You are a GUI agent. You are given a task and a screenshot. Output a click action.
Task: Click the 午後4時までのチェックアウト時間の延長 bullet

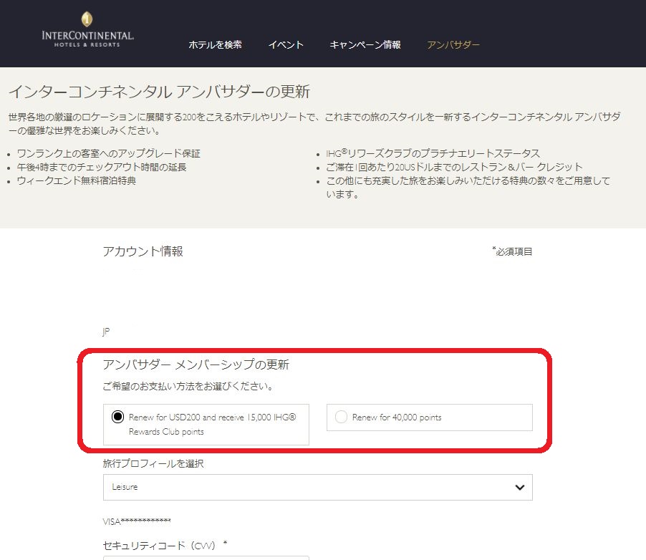102,167
